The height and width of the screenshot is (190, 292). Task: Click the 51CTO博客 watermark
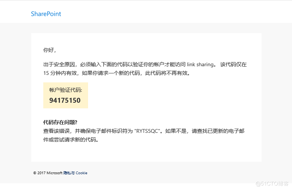pyautogui.click(x=272, y=184)
